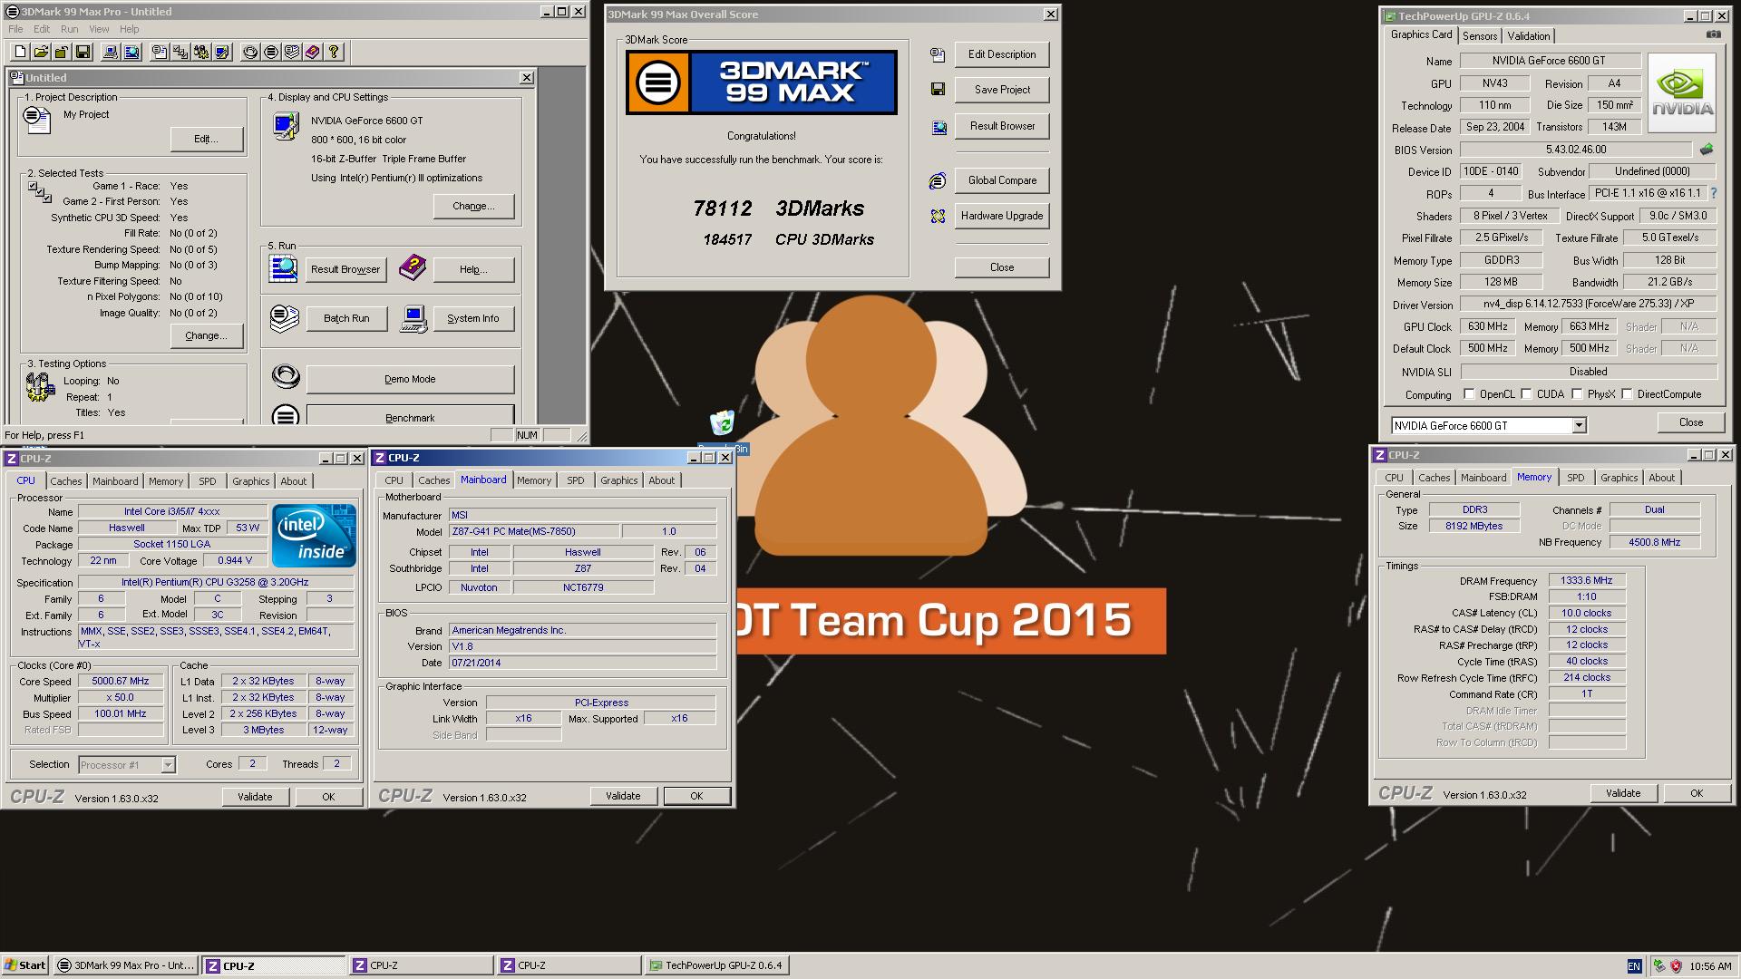1741x979 pixels.
Task: Click the NVIDIA logo in GPU-Z
Action: pyautogui.click(x=1682, y=93)
